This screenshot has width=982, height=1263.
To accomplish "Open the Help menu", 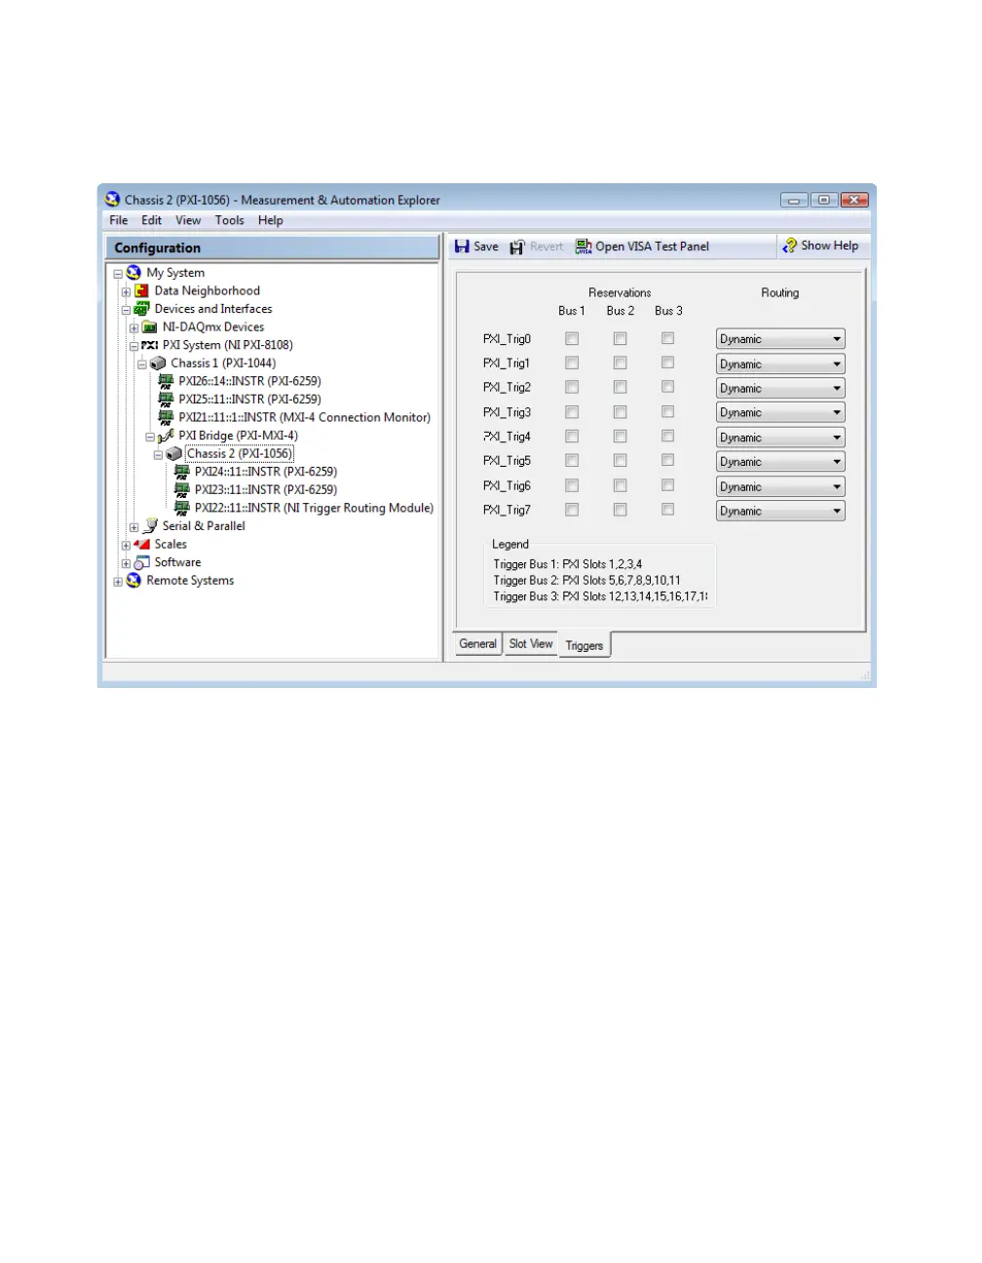I will coord(271,220).
